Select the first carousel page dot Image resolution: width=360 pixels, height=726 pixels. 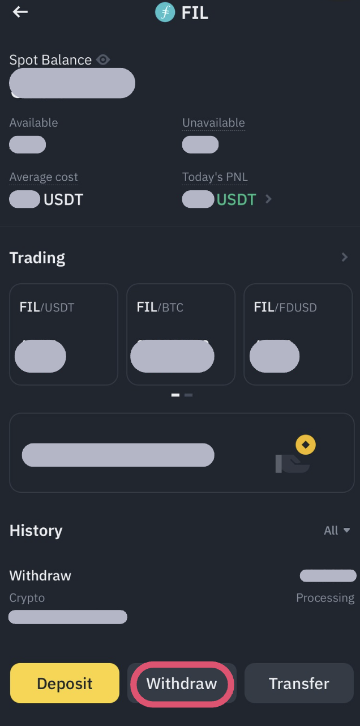point(175,395)
